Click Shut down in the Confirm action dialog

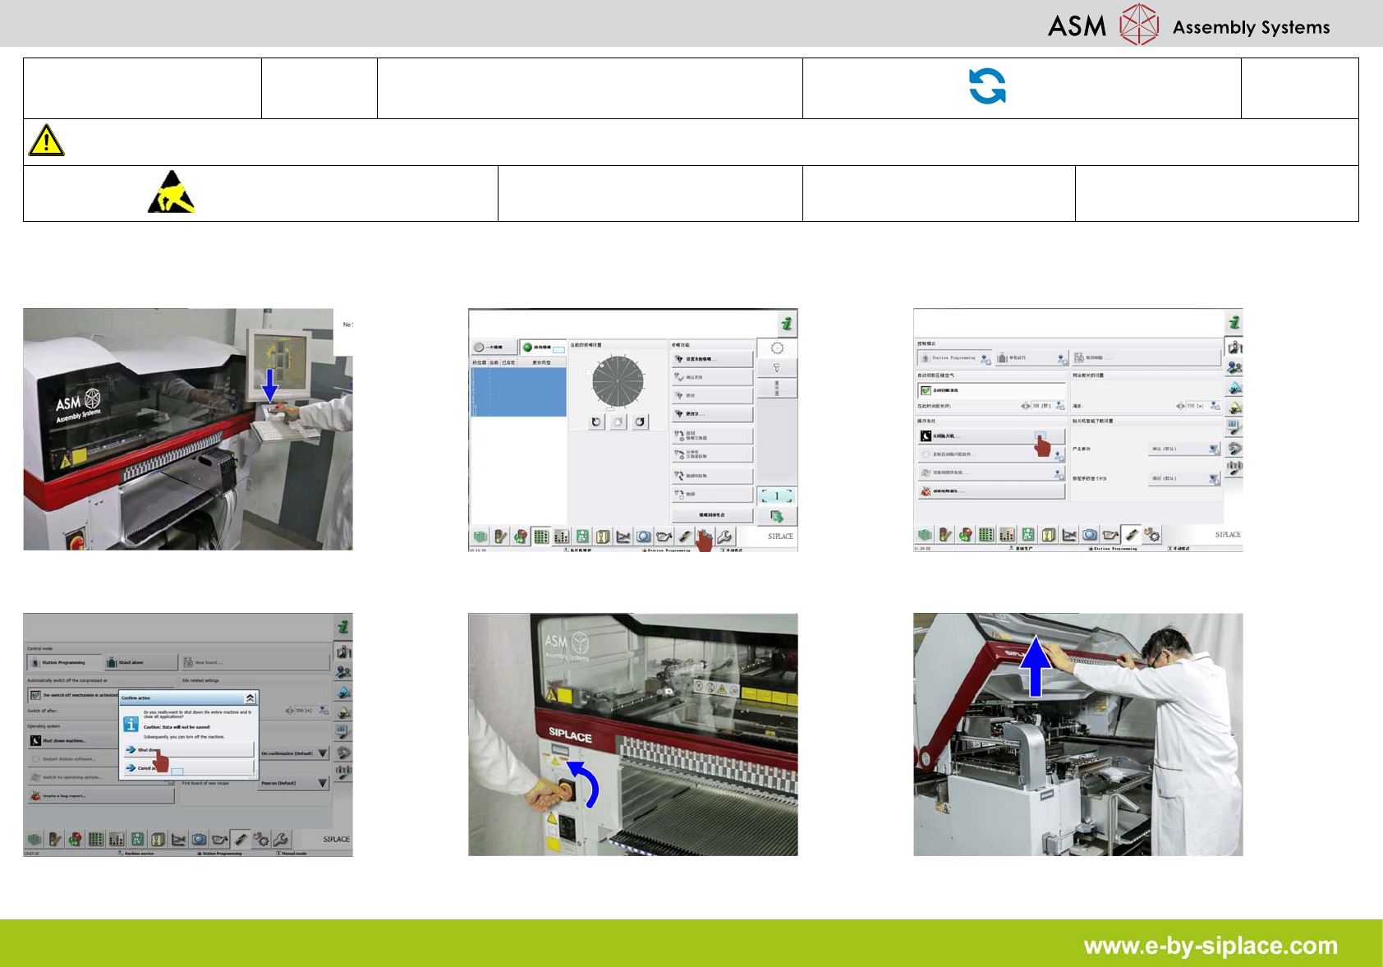(189, 750)
